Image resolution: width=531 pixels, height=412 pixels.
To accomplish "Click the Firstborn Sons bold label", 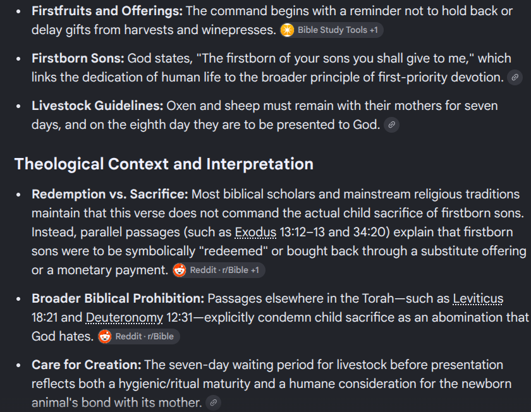I will click(78, 59).
